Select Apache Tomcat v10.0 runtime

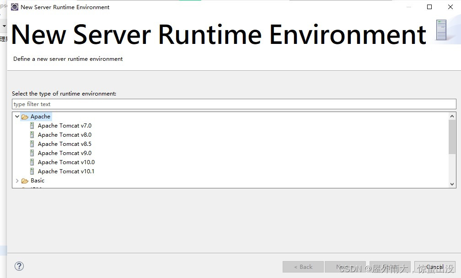[66, 162]
